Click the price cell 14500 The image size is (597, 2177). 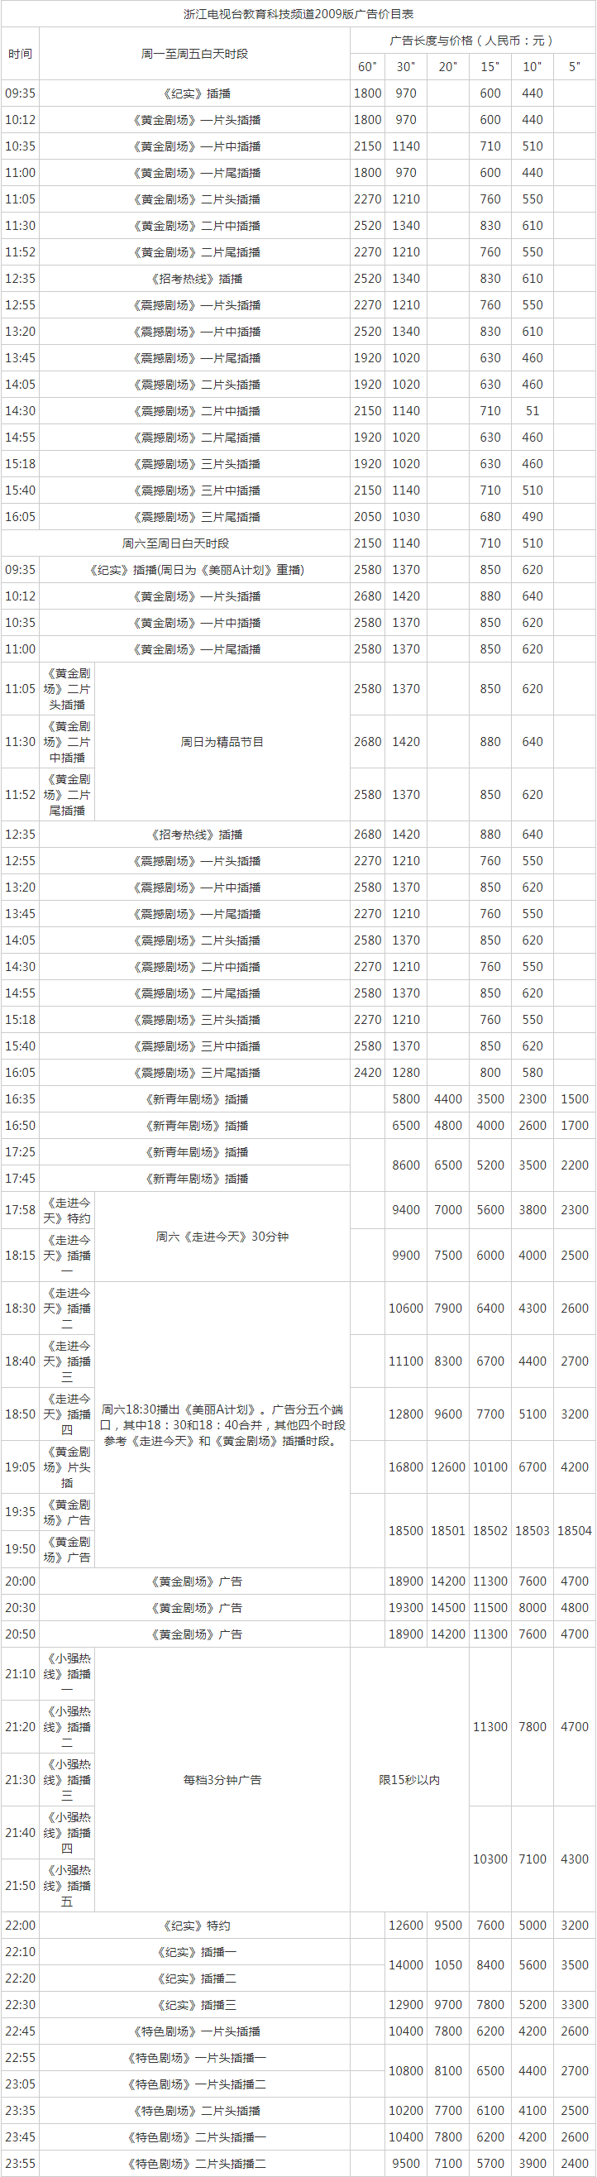(x=448, y=1607)
